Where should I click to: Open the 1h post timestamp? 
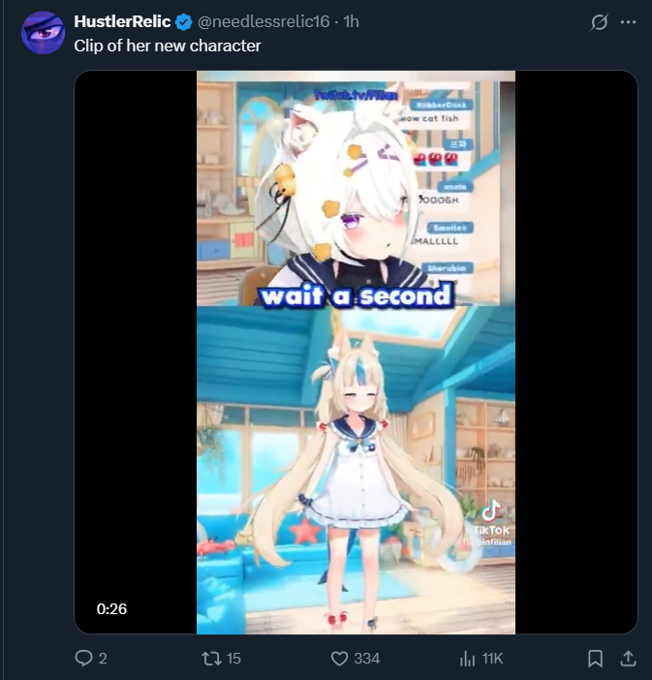[x=351, y=21]
